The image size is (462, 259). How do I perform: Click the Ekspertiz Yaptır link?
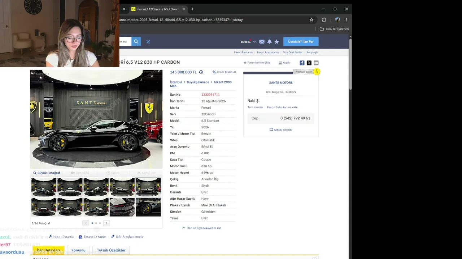click(x=92, y=237)
